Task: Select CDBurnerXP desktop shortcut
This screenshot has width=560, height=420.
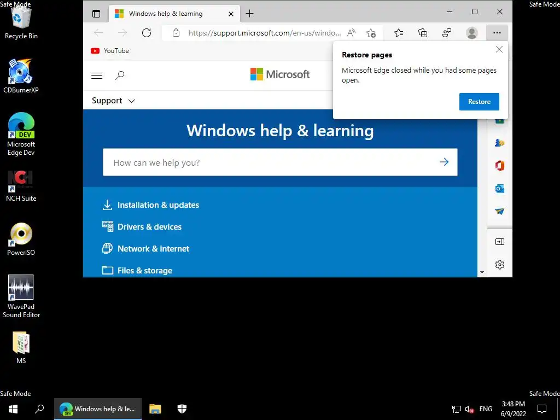Action: pos(21,76)
